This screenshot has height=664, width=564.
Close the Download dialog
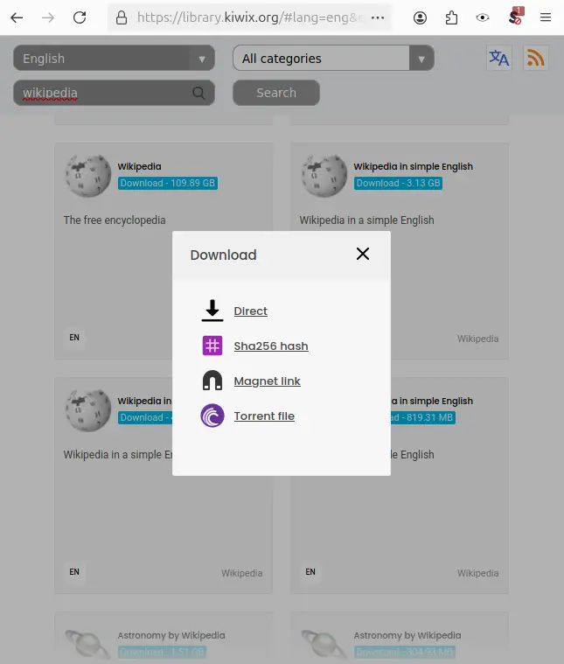363,254
